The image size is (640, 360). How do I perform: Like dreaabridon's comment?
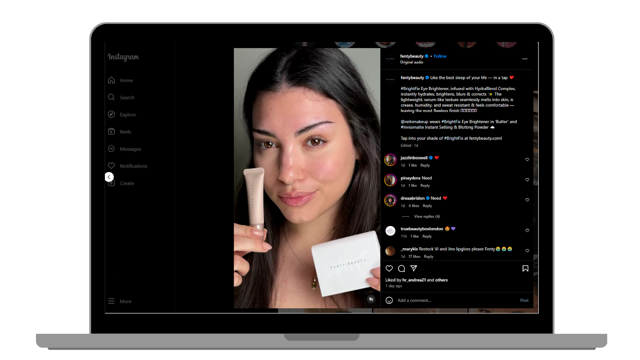tap(527, 200)
